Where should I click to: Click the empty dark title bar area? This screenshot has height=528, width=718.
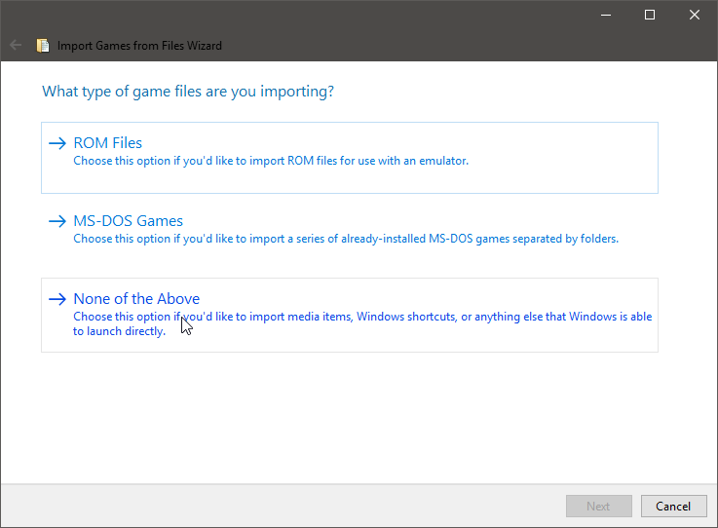tap(292, 15)
